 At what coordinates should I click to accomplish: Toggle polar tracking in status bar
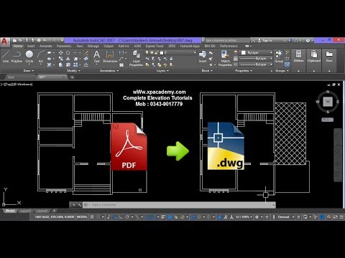127,217
